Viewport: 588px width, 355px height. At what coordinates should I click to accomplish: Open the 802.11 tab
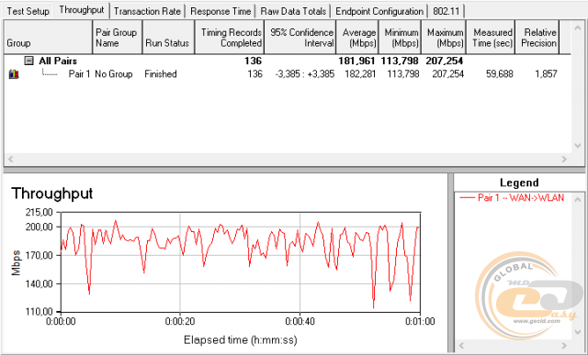(x=447, y=11)
